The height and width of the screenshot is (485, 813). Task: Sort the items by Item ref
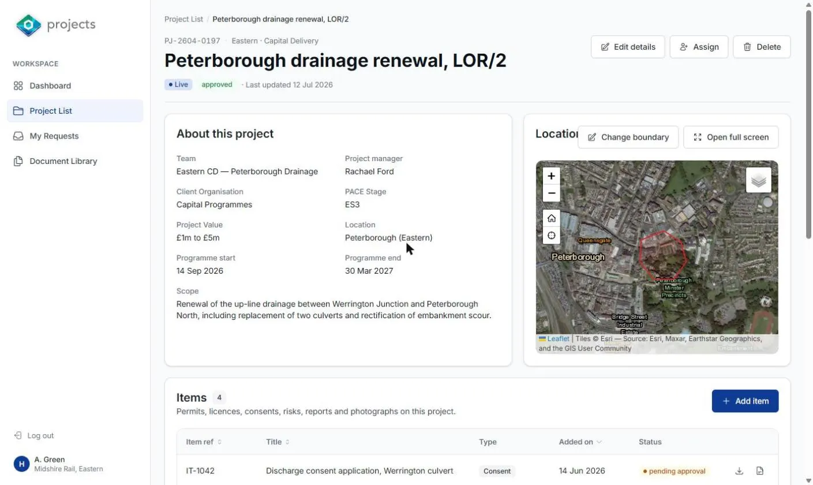click(x=204, y=442)
